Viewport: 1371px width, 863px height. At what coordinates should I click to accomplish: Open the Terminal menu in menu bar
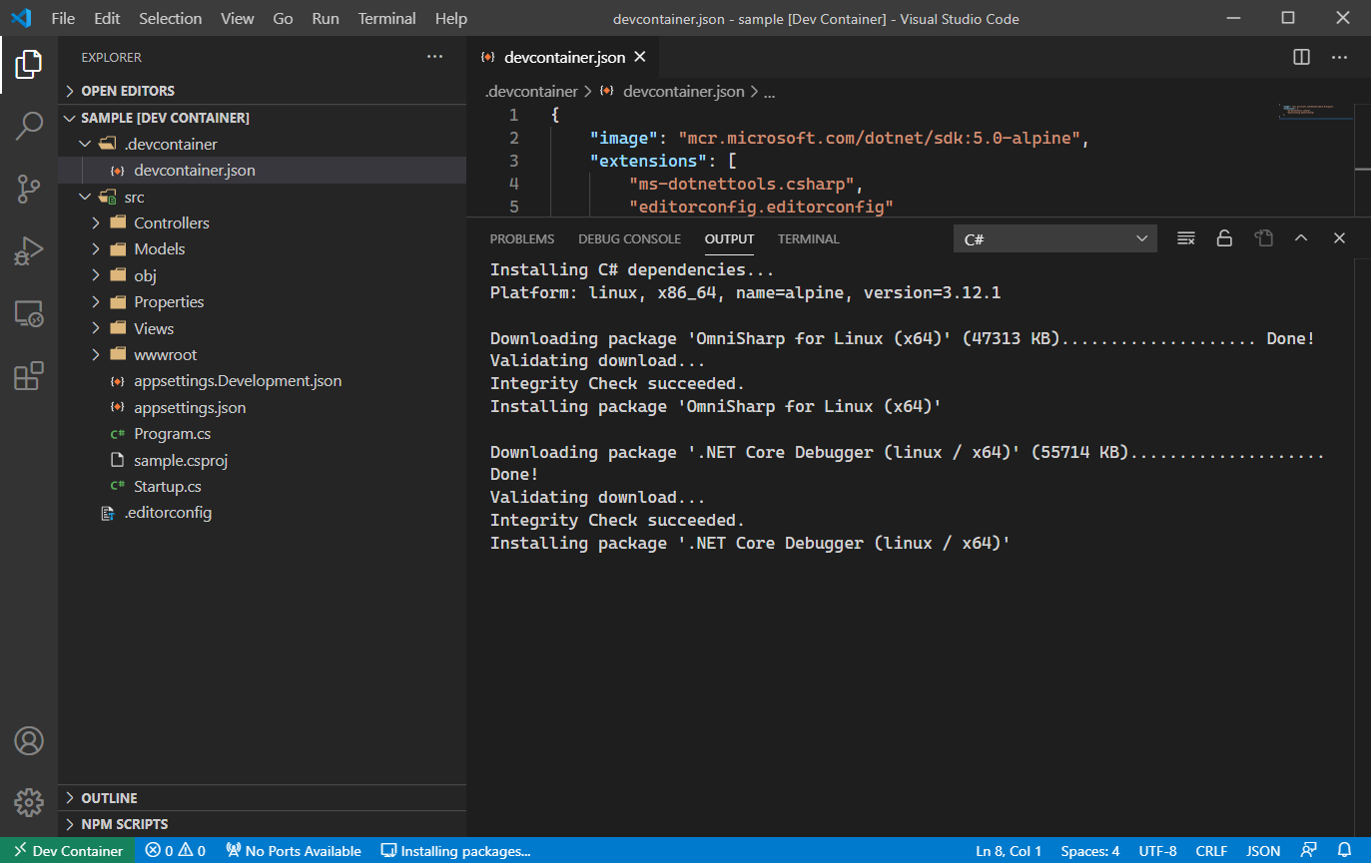386,19
